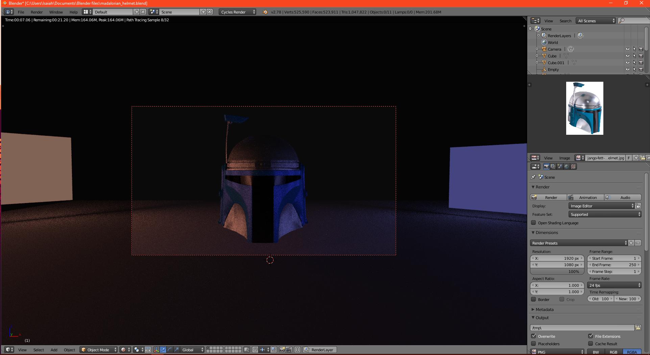650x355 pixels.
Task: Toggle Cube selectability arrow icon
Action: 634,56
